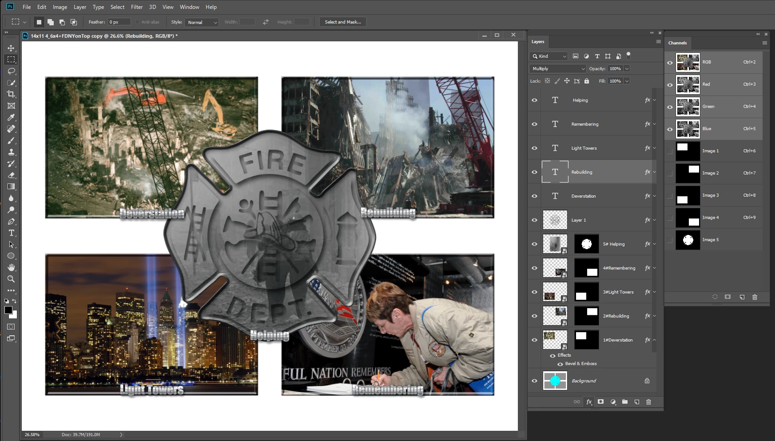This screenshot has width=775, height=441.
Task: Select the Clone Stamp tool
Action: coord(11,152)
